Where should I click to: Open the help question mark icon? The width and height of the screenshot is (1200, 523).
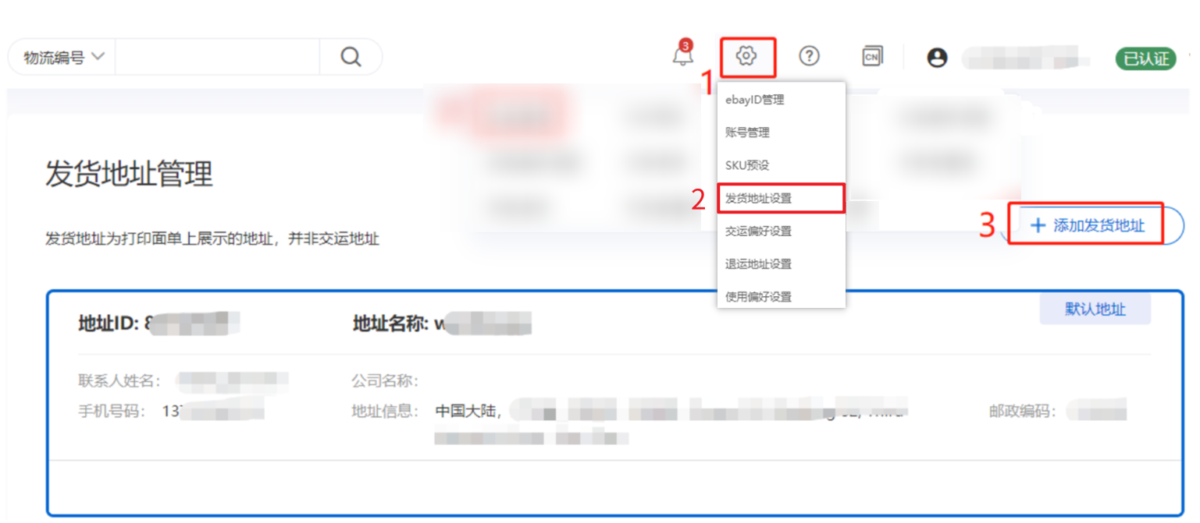pos(810,55)
